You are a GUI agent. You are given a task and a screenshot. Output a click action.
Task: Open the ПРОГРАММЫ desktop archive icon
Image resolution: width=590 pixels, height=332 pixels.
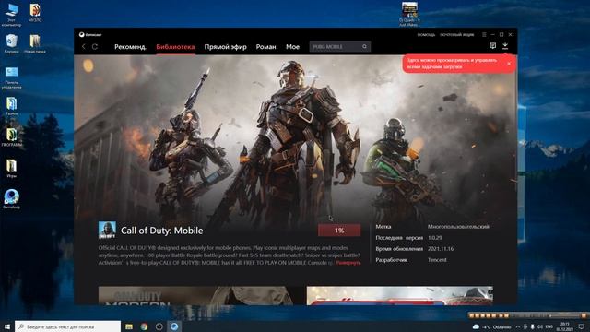coord(11,137)
